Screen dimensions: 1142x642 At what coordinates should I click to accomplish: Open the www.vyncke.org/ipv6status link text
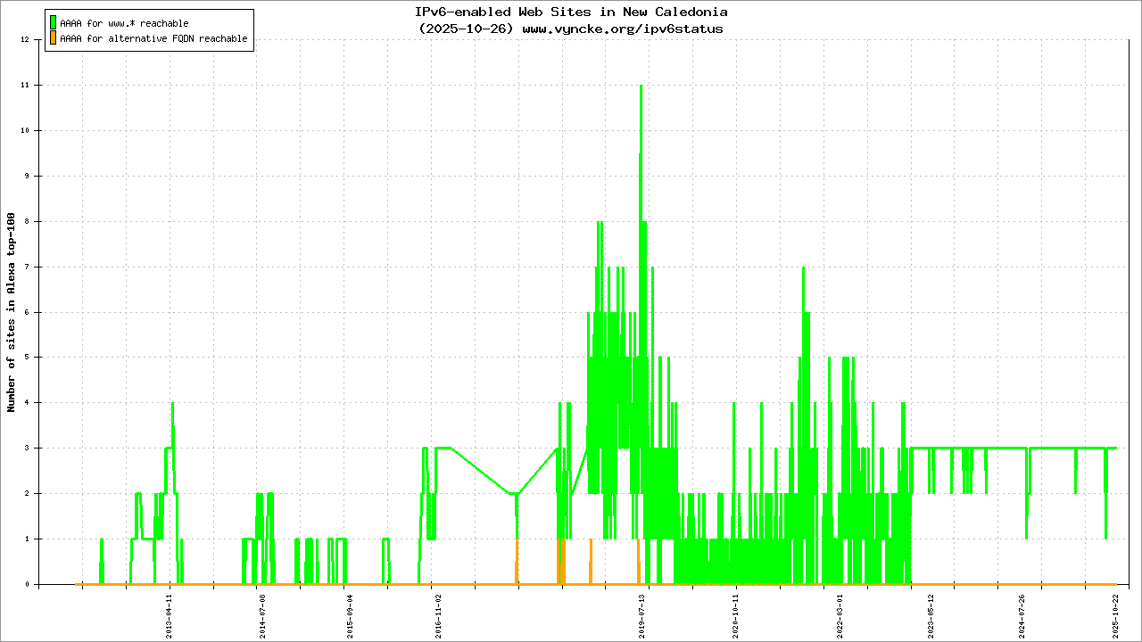[622, 29]
